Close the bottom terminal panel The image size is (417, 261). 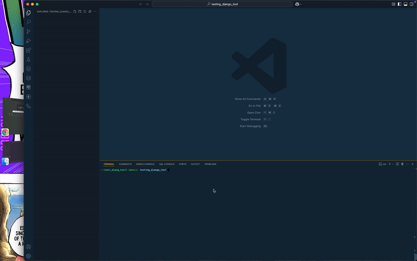point(412,164)
